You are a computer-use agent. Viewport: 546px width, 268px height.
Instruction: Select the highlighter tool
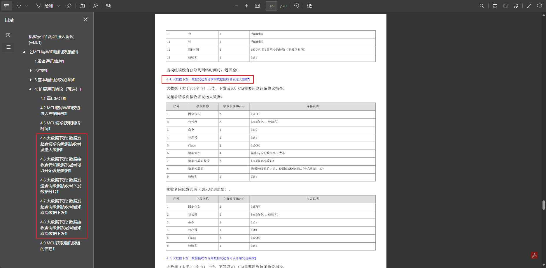(x=19, y=6)
